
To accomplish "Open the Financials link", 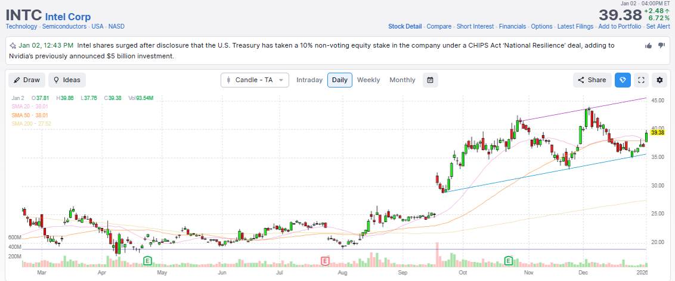I will [512, 26].
